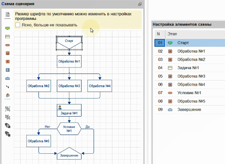The height and width of the screenshot is (164, 225).
Task: Click the 'Нет' branch label in the diagram
Action: [47, 127]
